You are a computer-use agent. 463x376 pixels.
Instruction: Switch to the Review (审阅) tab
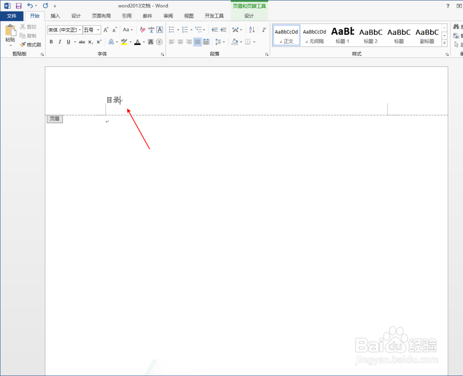click(169, 16)
